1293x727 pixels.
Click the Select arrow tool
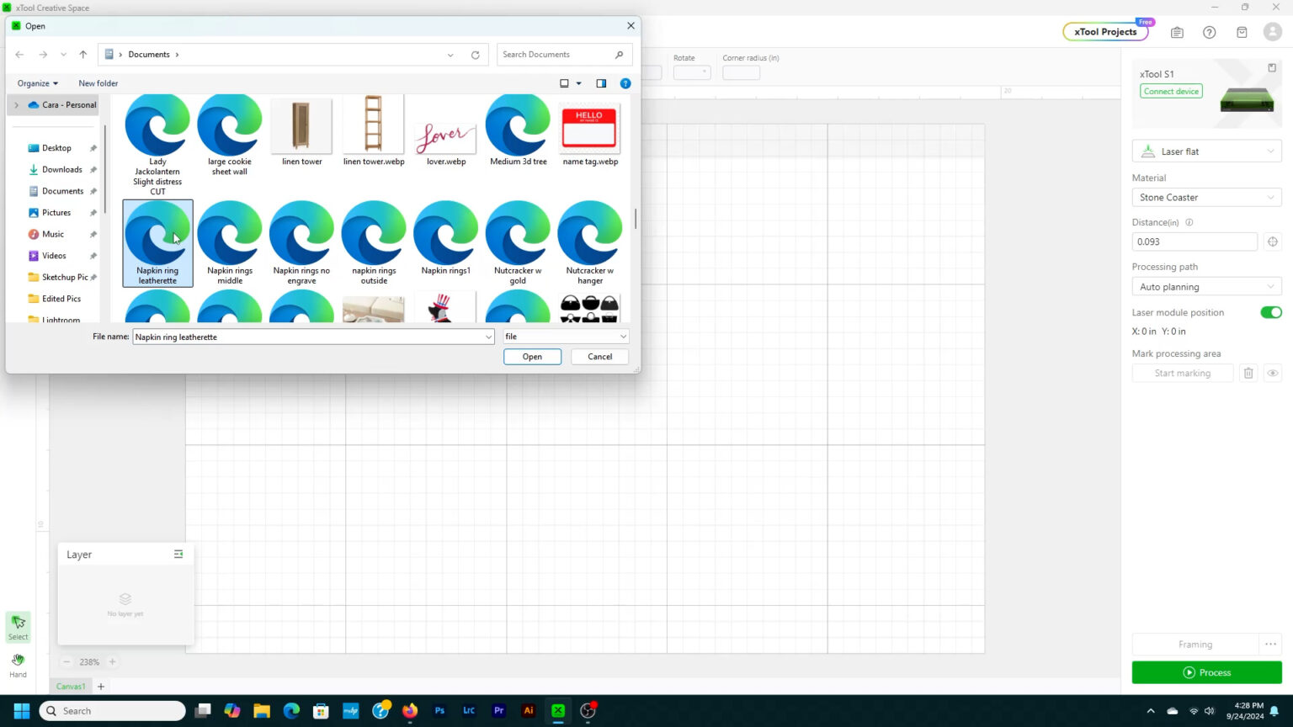pyautogui.click(x=18, y=624)
